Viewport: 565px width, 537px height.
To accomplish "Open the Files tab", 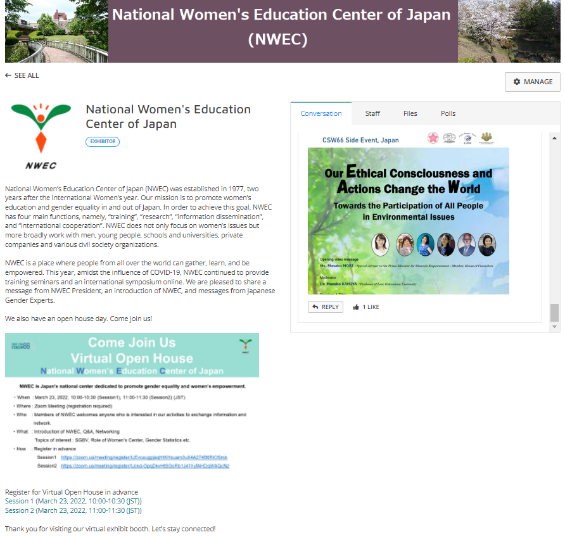I will pyautogui.click(x=410, y=113).
